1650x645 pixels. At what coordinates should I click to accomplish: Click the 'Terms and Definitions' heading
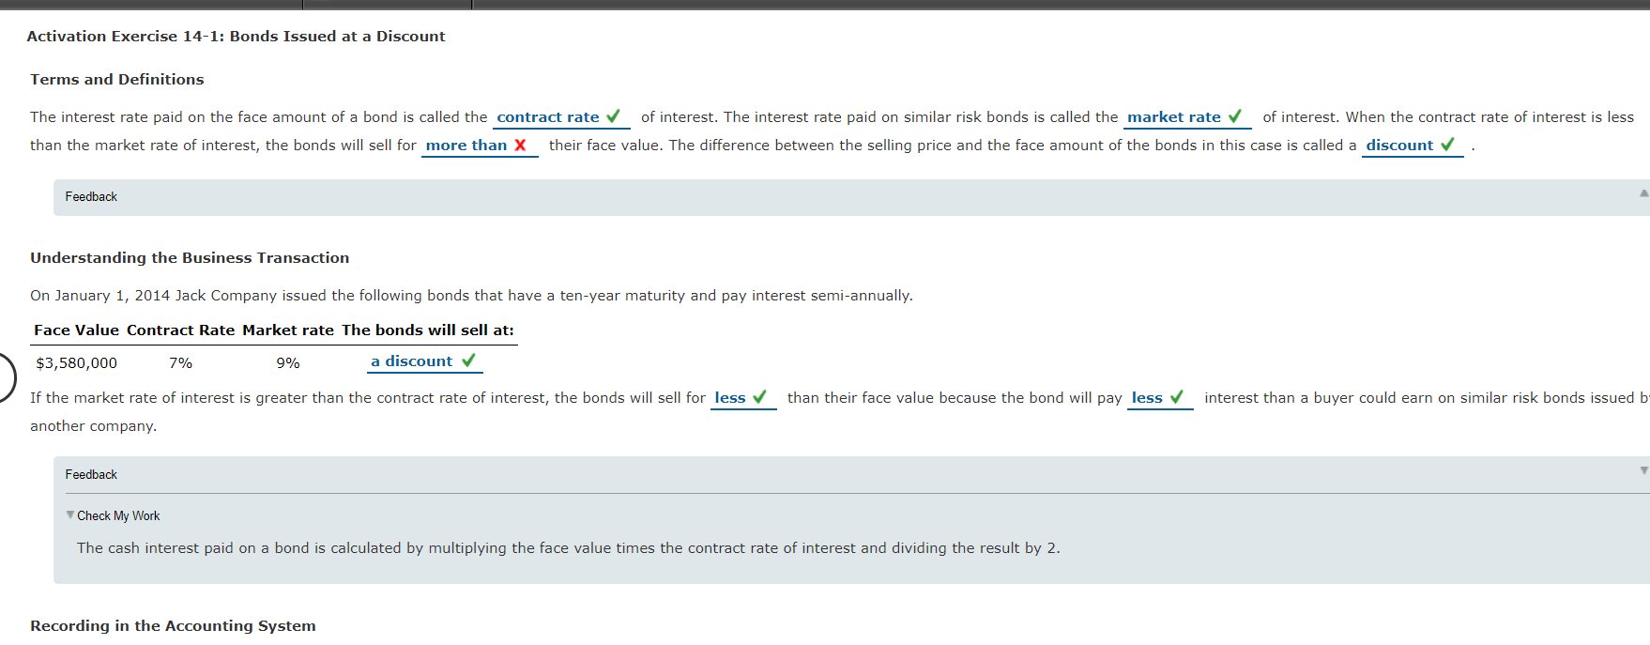(117, 80)
